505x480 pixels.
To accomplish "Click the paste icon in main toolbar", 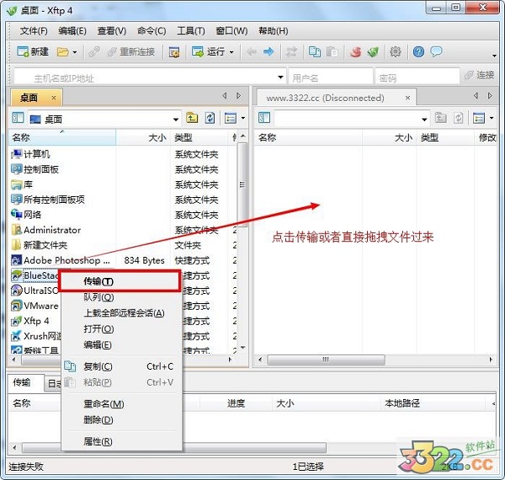I will (x=332, y=51).
